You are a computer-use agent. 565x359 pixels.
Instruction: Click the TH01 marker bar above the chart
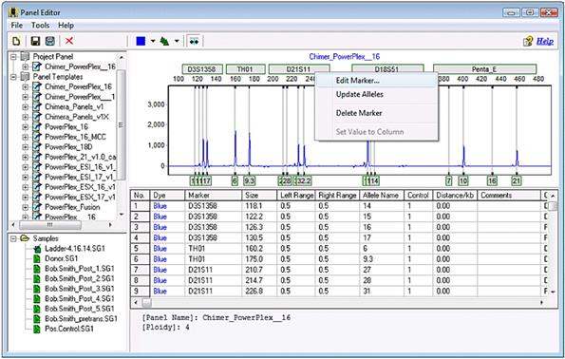[x=245, y=69]
